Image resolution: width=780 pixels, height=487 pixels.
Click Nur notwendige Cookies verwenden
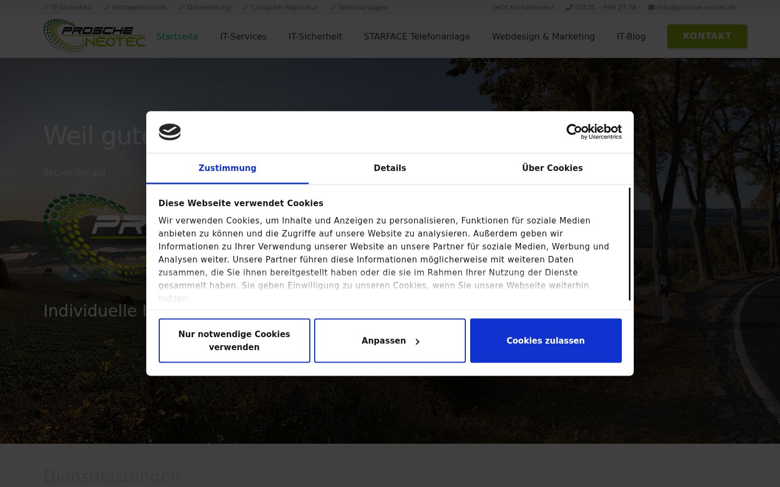[235, 341]
